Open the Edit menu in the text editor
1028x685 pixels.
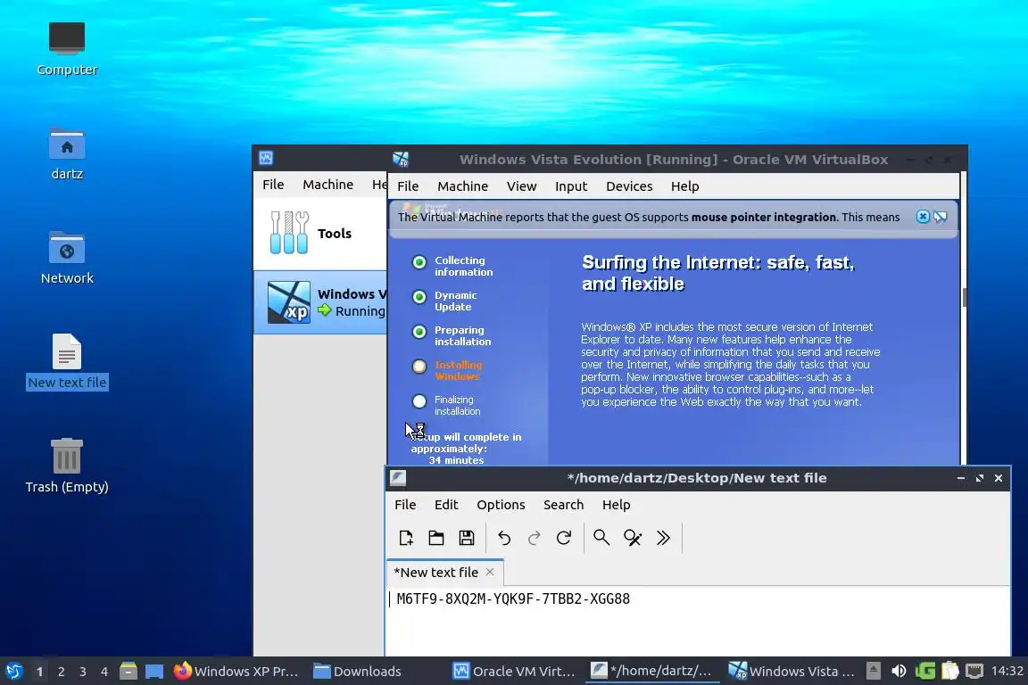point(446,505)
